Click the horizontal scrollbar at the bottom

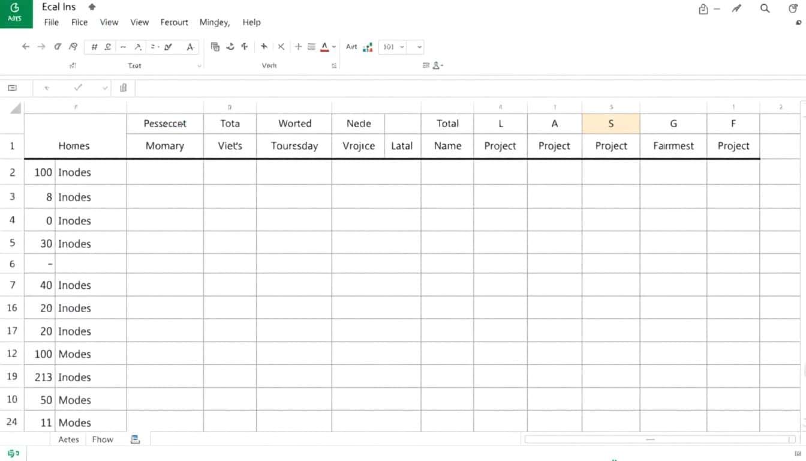click(660, 439)
